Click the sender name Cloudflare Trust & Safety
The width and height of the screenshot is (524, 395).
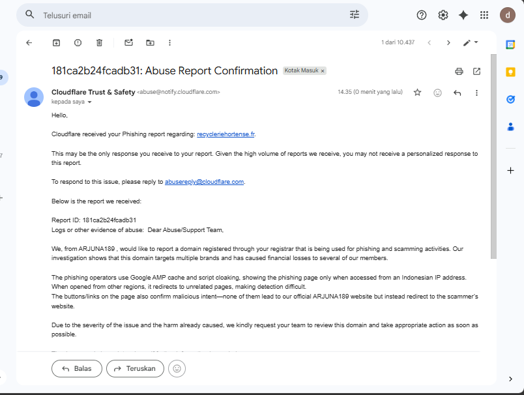[93, 93]
